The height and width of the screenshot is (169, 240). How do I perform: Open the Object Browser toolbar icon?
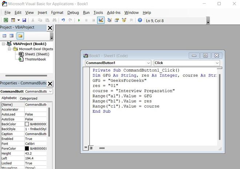click(x=124, y=20)
